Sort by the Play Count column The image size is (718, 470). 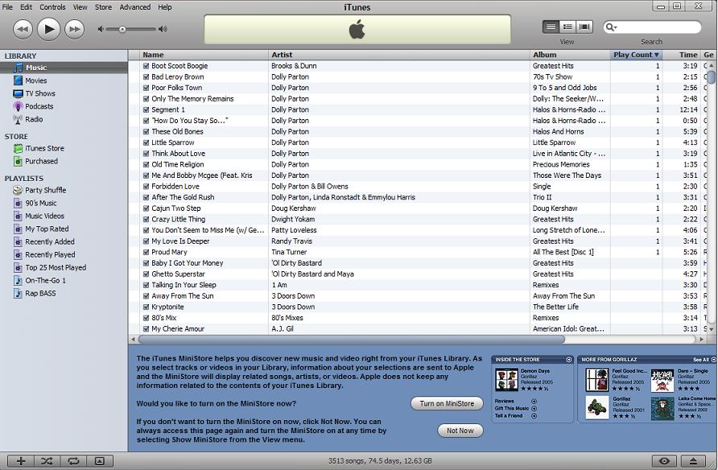pos(636,55)
